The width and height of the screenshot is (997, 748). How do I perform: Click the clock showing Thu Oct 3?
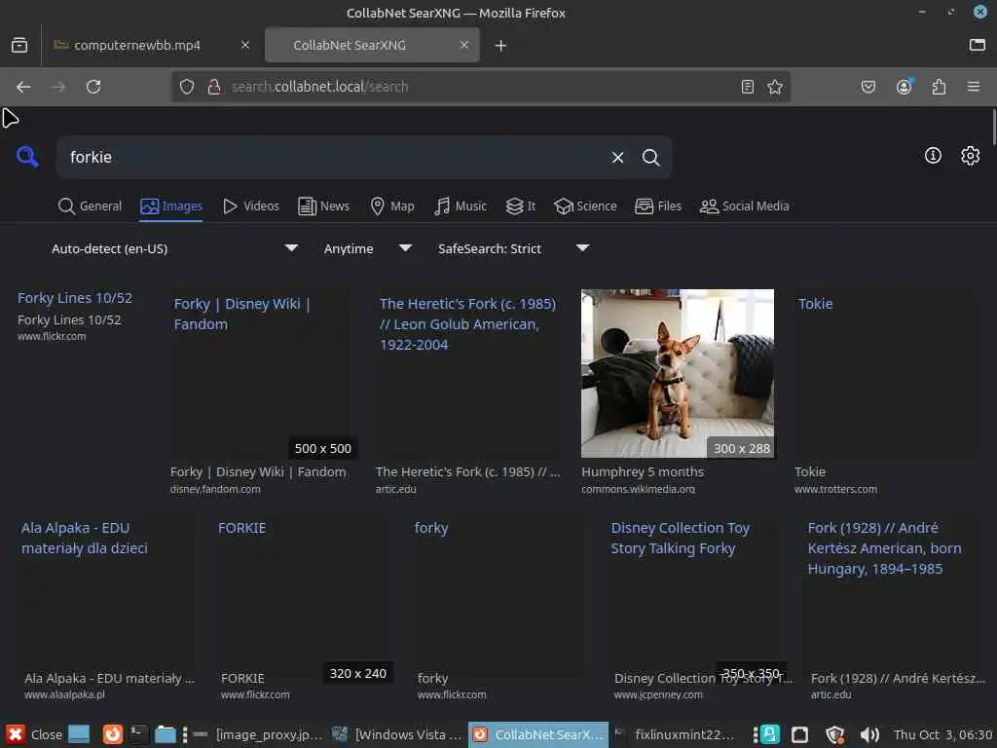[942, 734]
